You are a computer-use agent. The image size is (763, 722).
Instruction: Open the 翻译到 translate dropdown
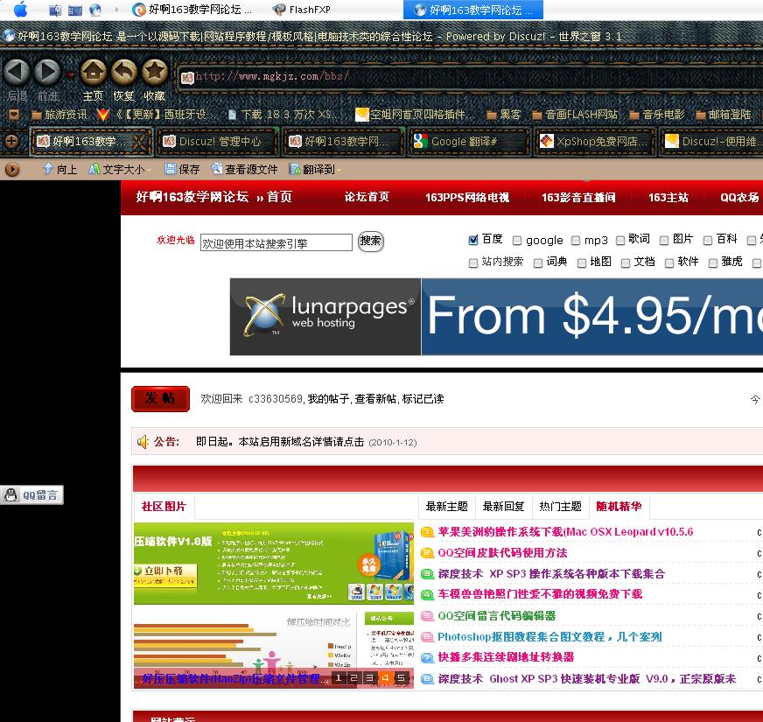[315, 169]
